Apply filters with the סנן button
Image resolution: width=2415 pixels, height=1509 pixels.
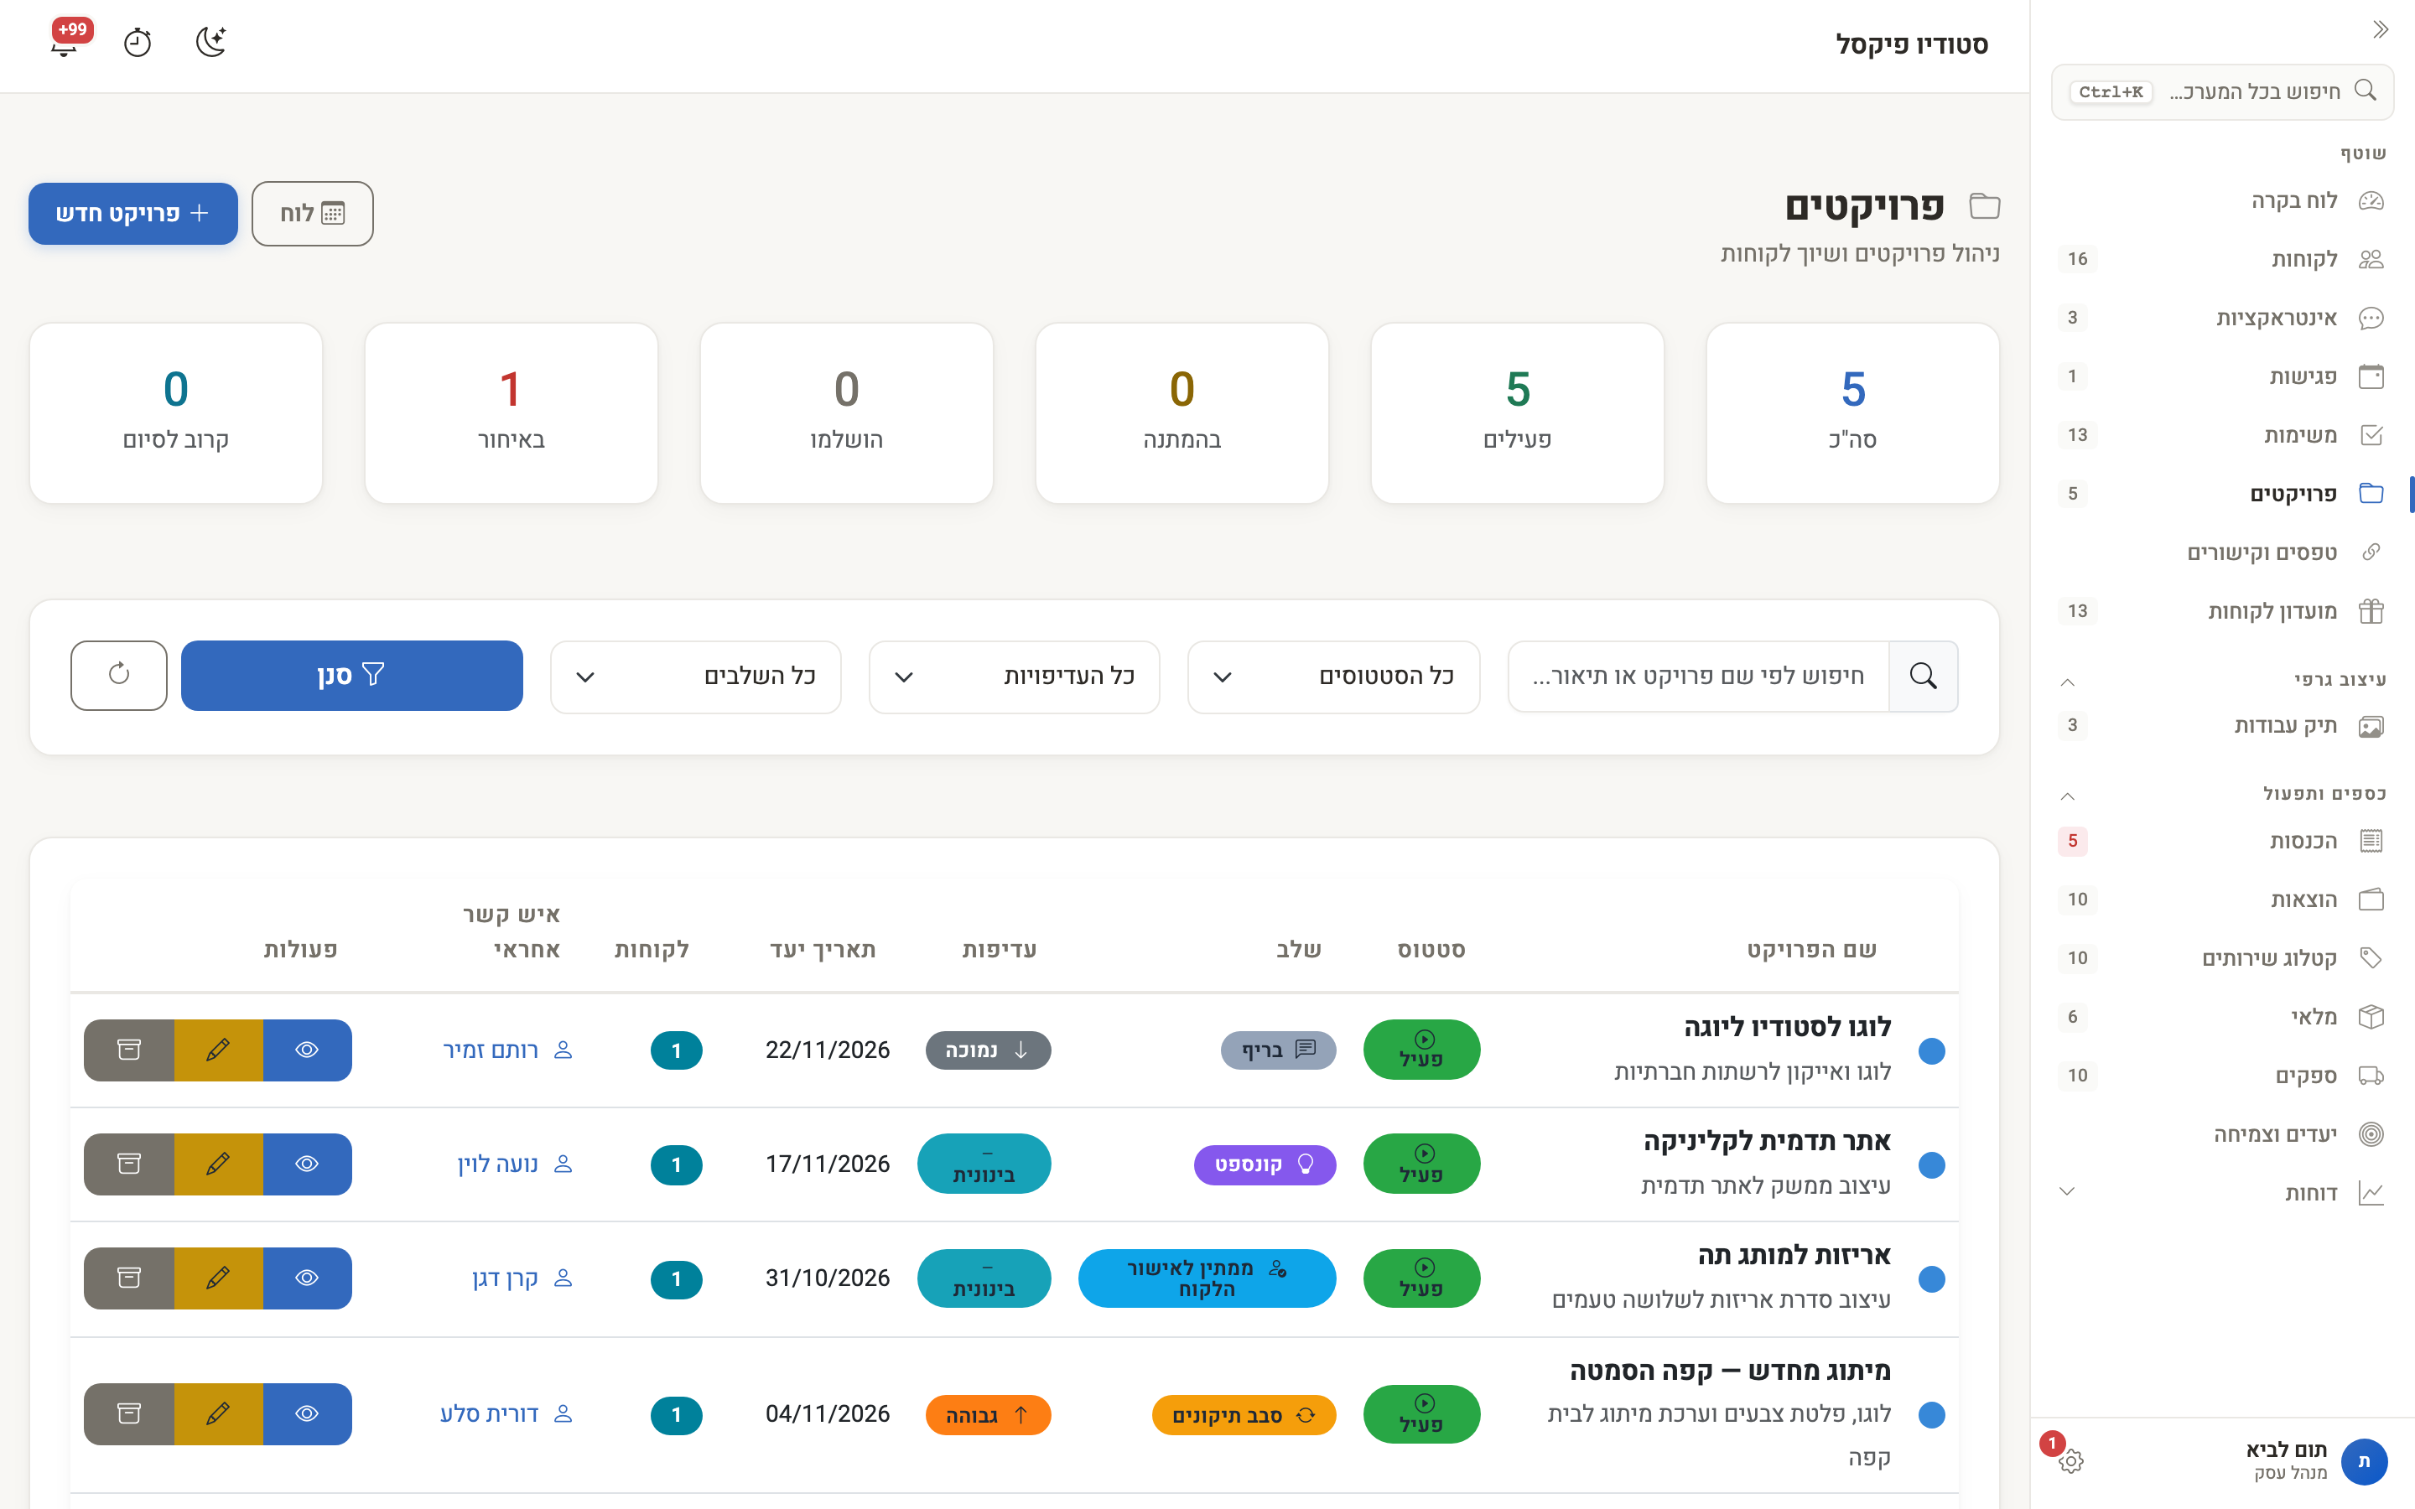coord(351,676)
